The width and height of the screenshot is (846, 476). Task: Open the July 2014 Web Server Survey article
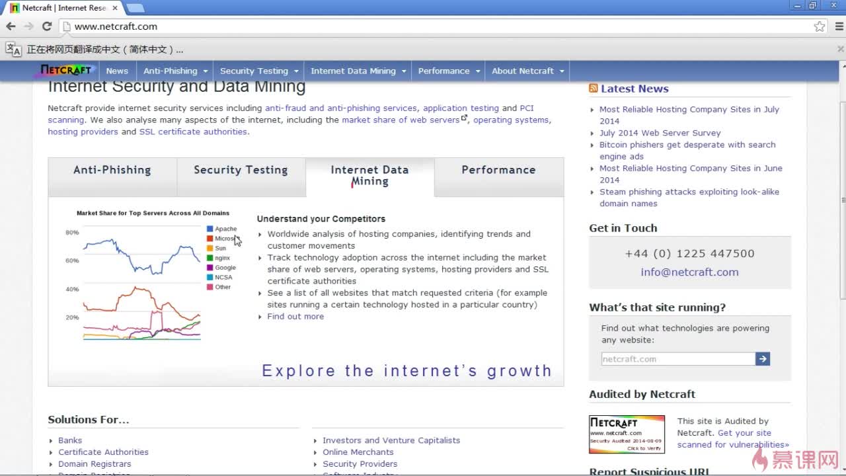coord(660,133)
